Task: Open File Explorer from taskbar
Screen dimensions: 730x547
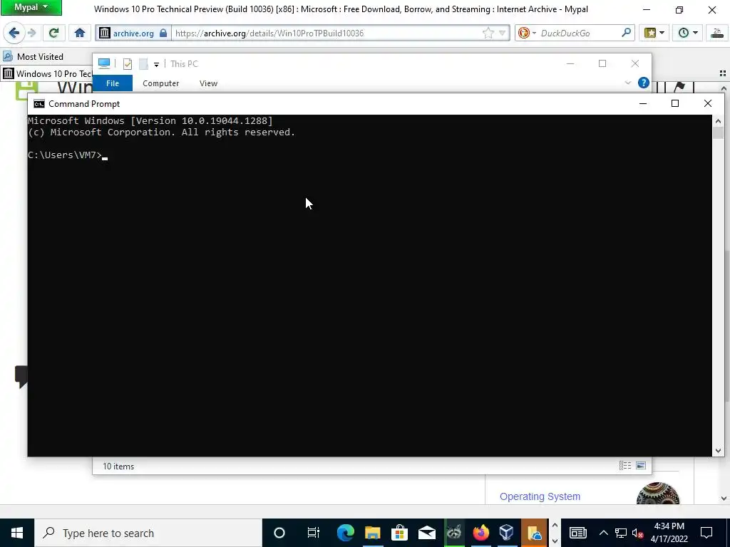Action: (372, 533)
